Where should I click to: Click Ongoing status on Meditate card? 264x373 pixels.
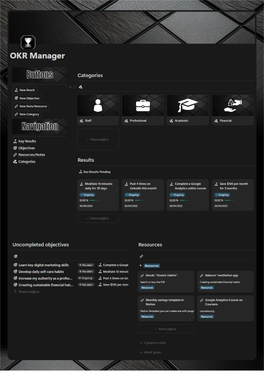87,195
